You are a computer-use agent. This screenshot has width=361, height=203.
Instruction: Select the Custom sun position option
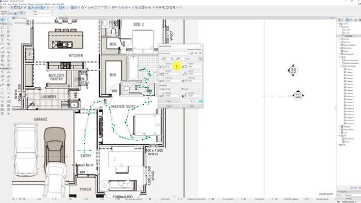point(185,89)
